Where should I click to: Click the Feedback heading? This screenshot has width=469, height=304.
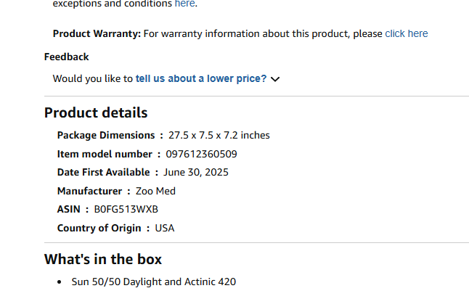(66, 57)
